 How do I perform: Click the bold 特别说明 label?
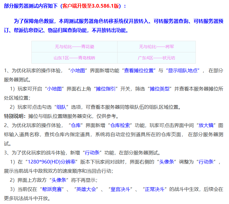[x=14, y=116]
